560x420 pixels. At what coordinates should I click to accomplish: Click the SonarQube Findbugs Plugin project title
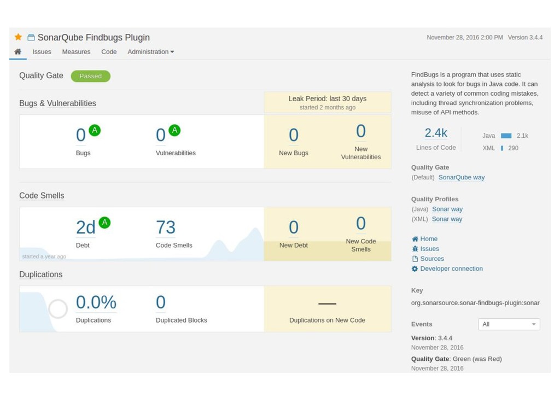(94, 38)
